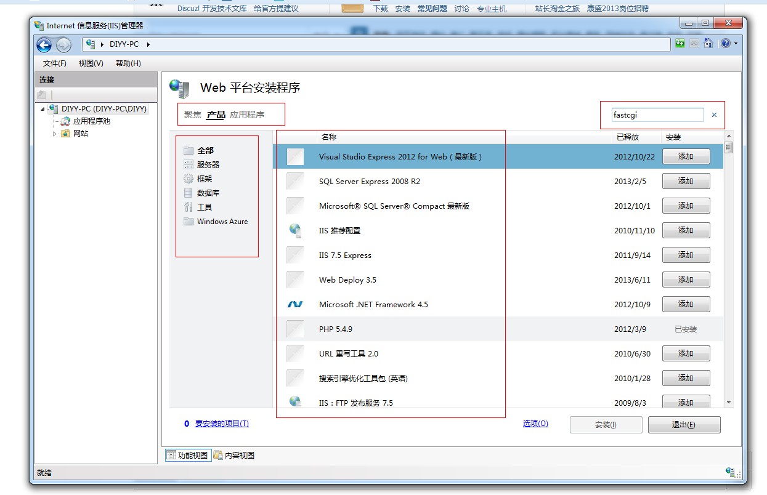Refresh the page with the green arrows icon
767x495 pixels.
pos(680,44)
